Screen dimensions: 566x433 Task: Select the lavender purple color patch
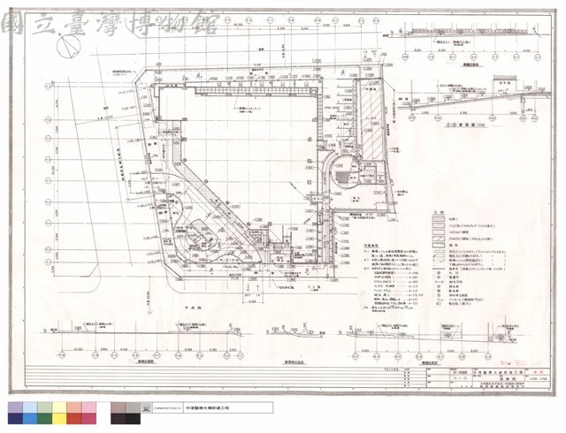15,407
